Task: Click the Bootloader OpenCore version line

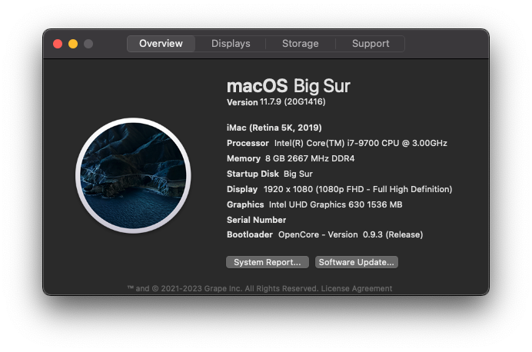Action: pos(324,234)
